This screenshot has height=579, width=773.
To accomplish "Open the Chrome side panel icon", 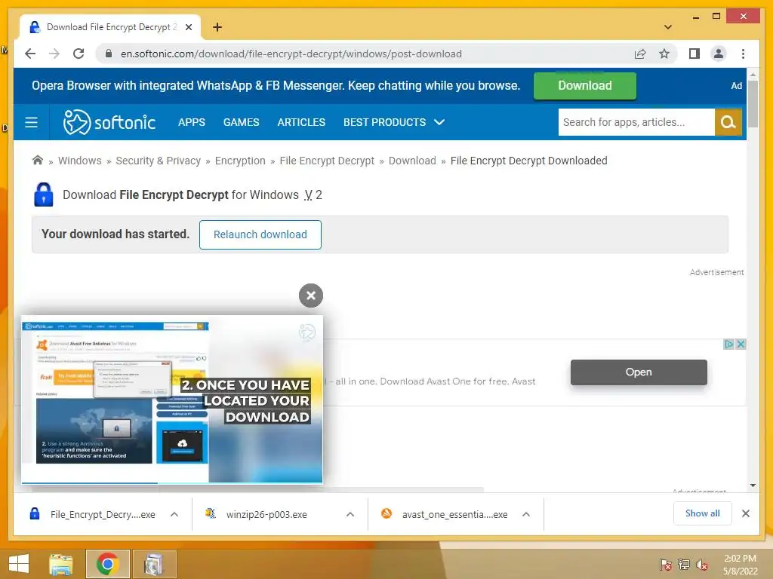I will [694, 54].
